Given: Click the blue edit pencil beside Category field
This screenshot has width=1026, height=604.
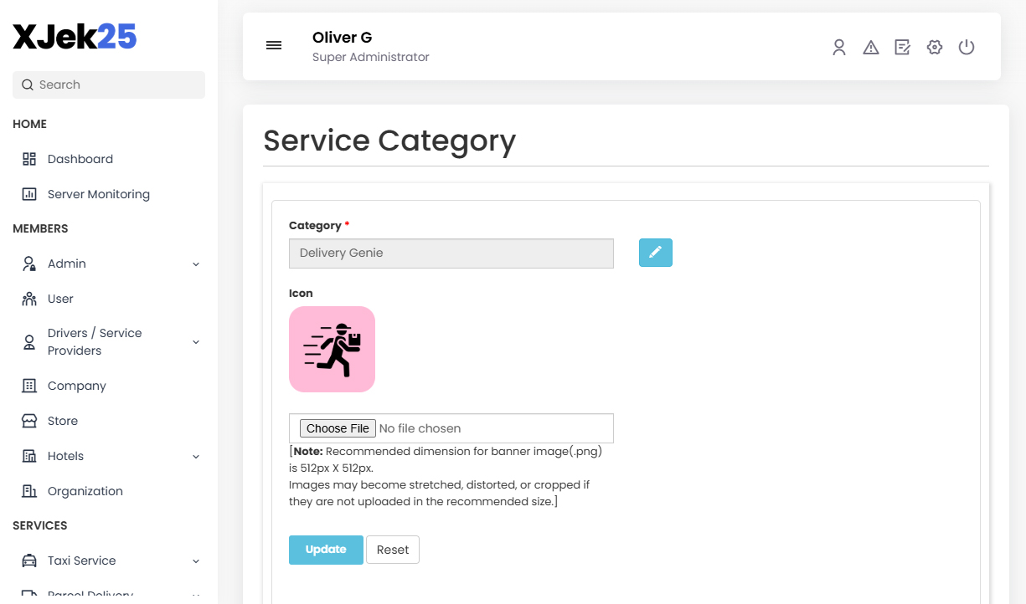Looking at the screenshot, I should [x=656, y=252].
